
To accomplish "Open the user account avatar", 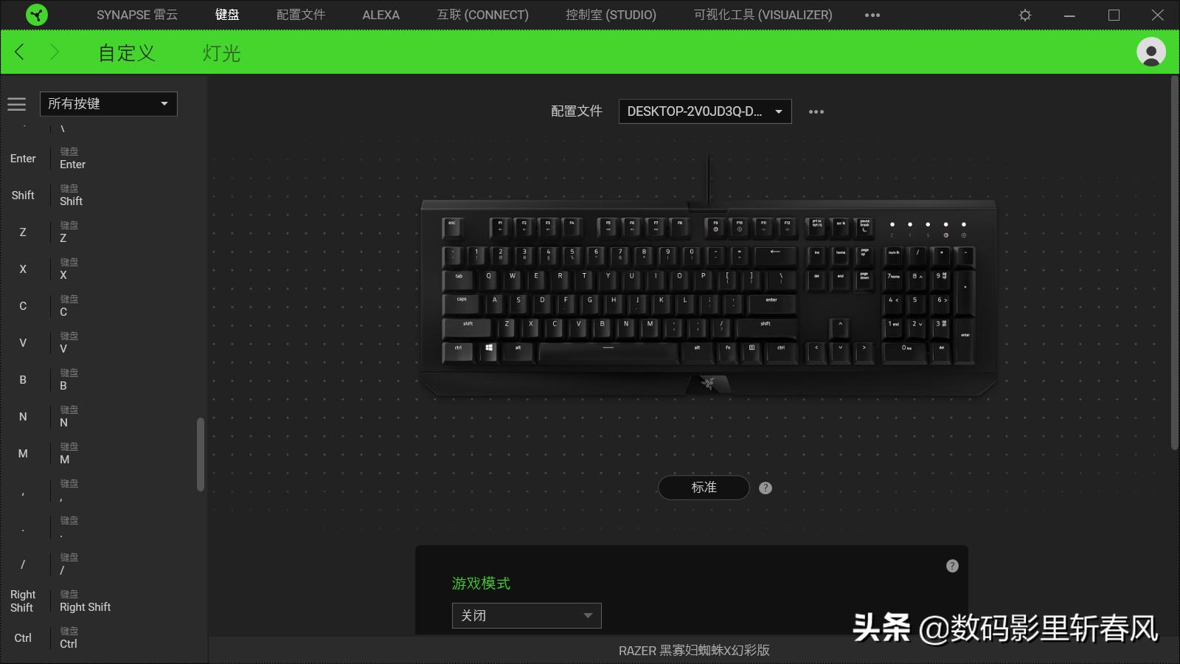I will (1150, 52).
